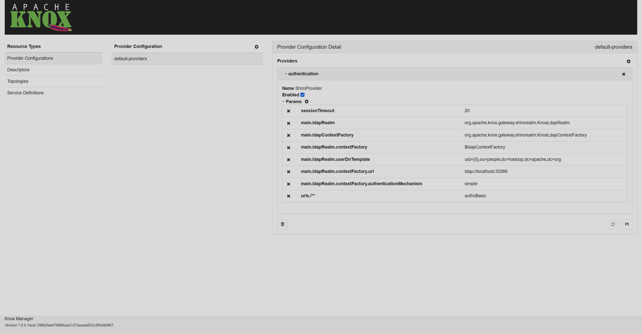Edit the KnoxLdapRealm value
Screen dimensions: 642x334
pyautogui.click(x=517, y=123)
